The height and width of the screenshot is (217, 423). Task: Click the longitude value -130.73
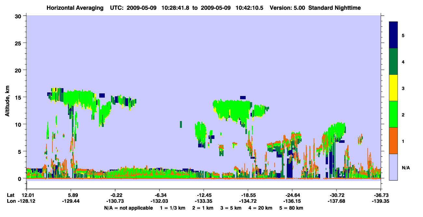[115, 201]
